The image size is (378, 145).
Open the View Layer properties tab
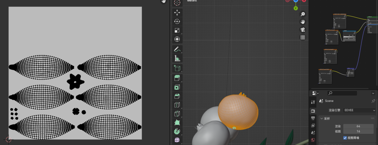(313, 125)
